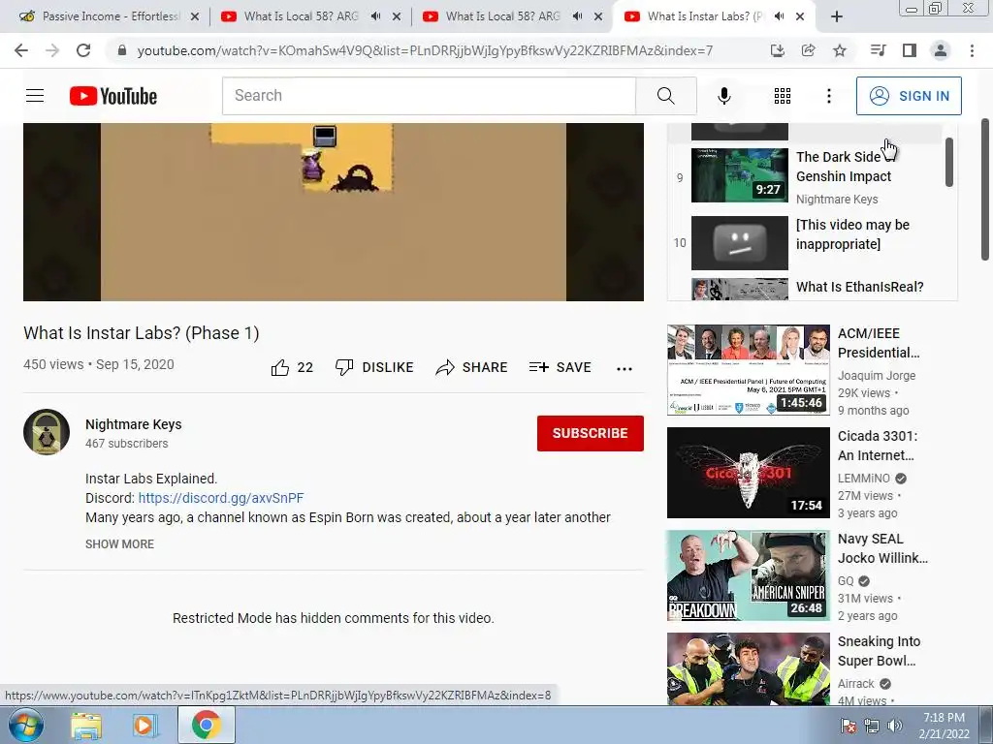This screenshot has width=993, height=744.
Task: Open Windows Start menu
Action: [25, 726]
